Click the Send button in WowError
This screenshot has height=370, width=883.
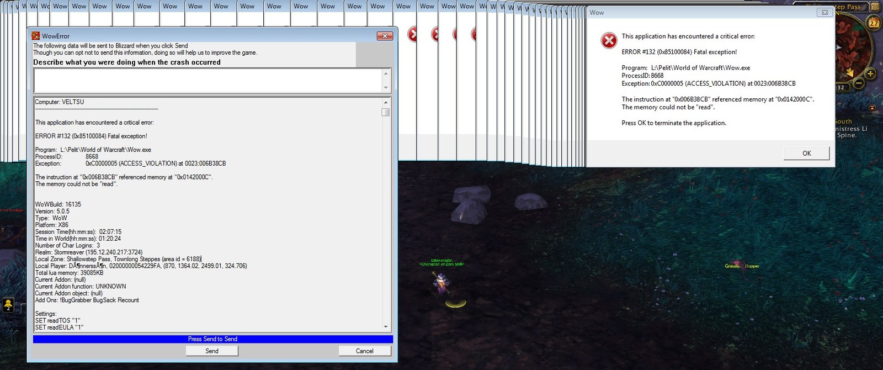[x=212, y=351]
